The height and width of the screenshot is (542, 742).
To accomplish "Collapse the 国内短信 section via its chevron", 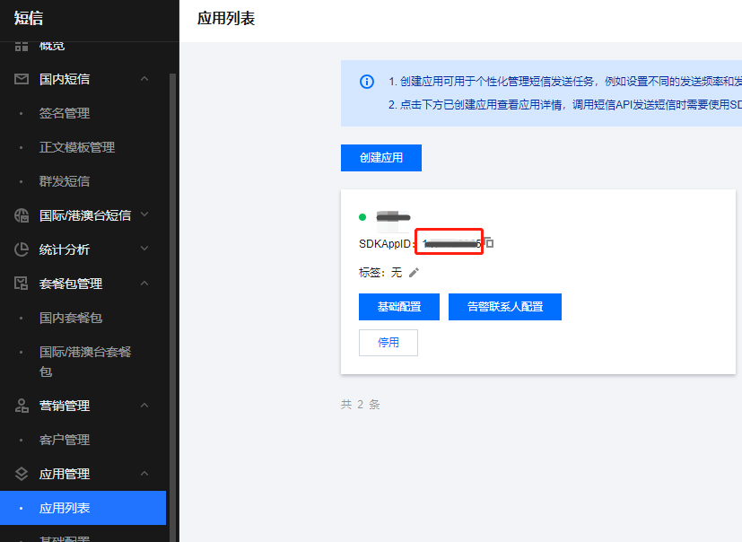I will [144, 79].
